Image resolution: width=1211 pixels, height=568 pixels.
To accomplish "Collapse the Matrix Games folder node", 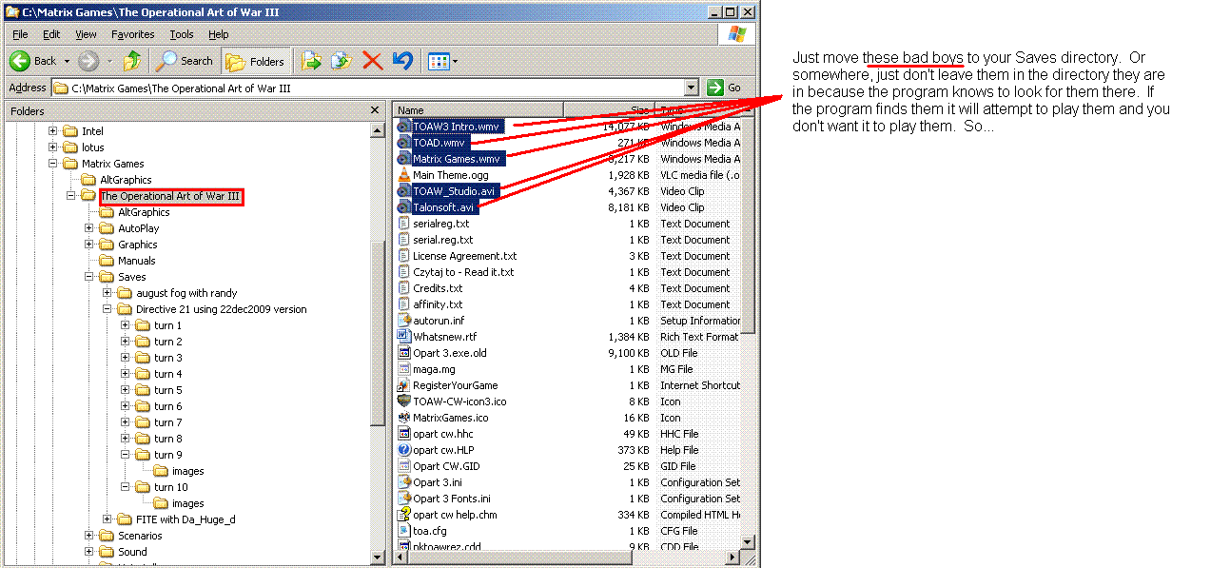I will pyautogui.click(x=53, y=164).
